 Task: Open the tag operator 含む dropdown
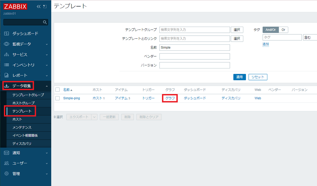(x=310, y=38)
